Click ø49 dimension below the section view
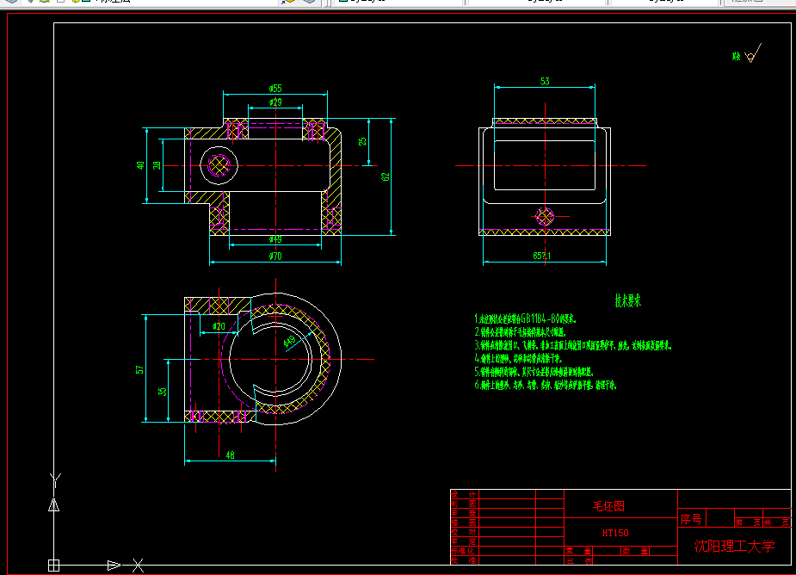The image size is (796, 575). click(x=275, y=239)
